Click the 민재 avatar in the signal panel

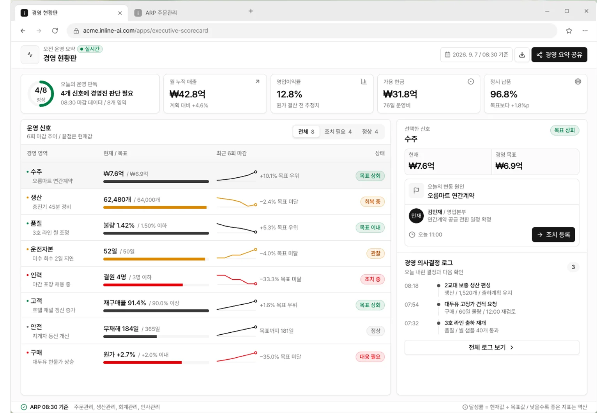coord(416,215)
